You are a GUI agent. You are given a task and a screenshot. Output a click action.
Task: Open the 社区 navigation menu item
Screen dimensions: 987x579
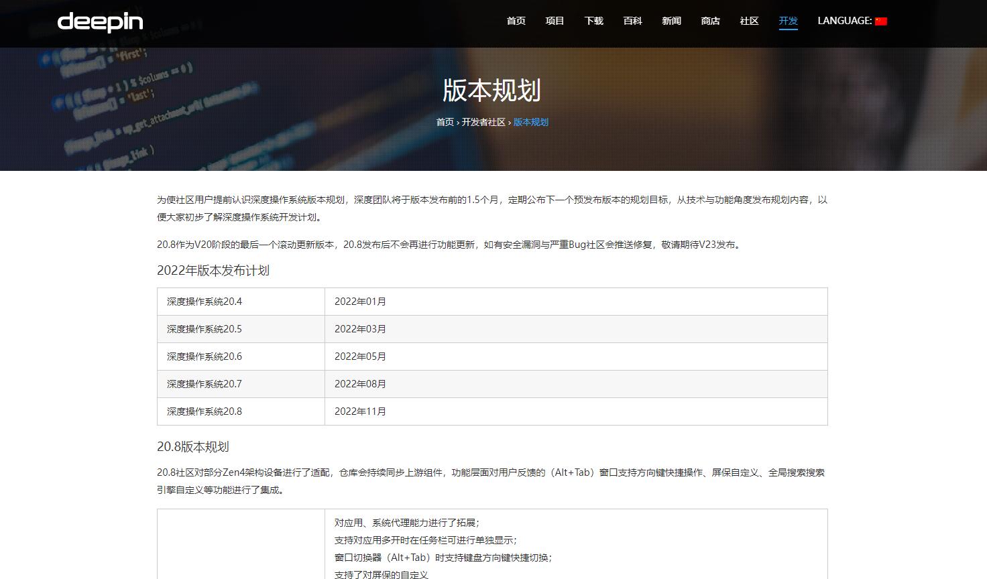pyautogui.click(x=749, y=21)
